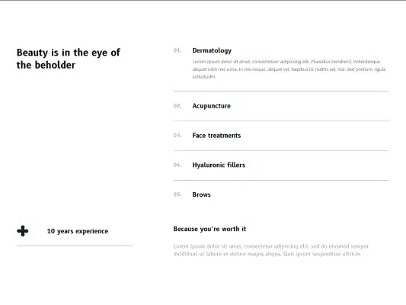Image resolution: width=406 pixels, height=305 pixels.
Task: Click the Dermatology description paragraph
Action: pyautogui.click(x=289, y=69)
